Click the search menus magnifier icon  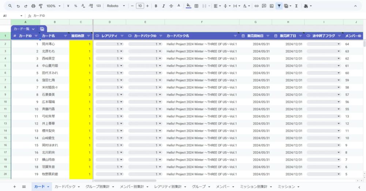coord(10,6)
